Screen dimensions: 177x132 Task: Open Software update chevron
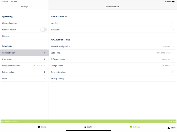click(173, 59)
